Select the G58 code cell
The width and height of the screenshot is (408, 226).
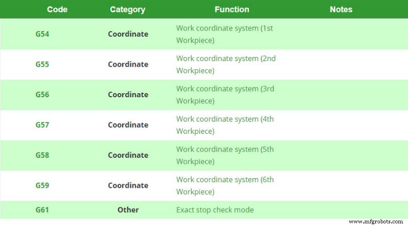(42, 155)
